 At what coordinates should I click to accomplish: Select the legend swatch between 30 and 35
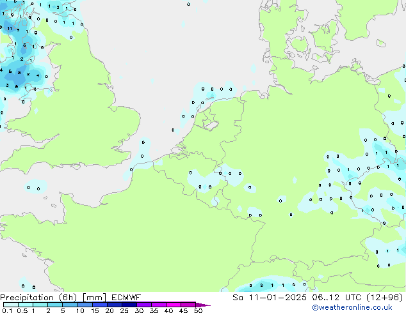point(146,305)
